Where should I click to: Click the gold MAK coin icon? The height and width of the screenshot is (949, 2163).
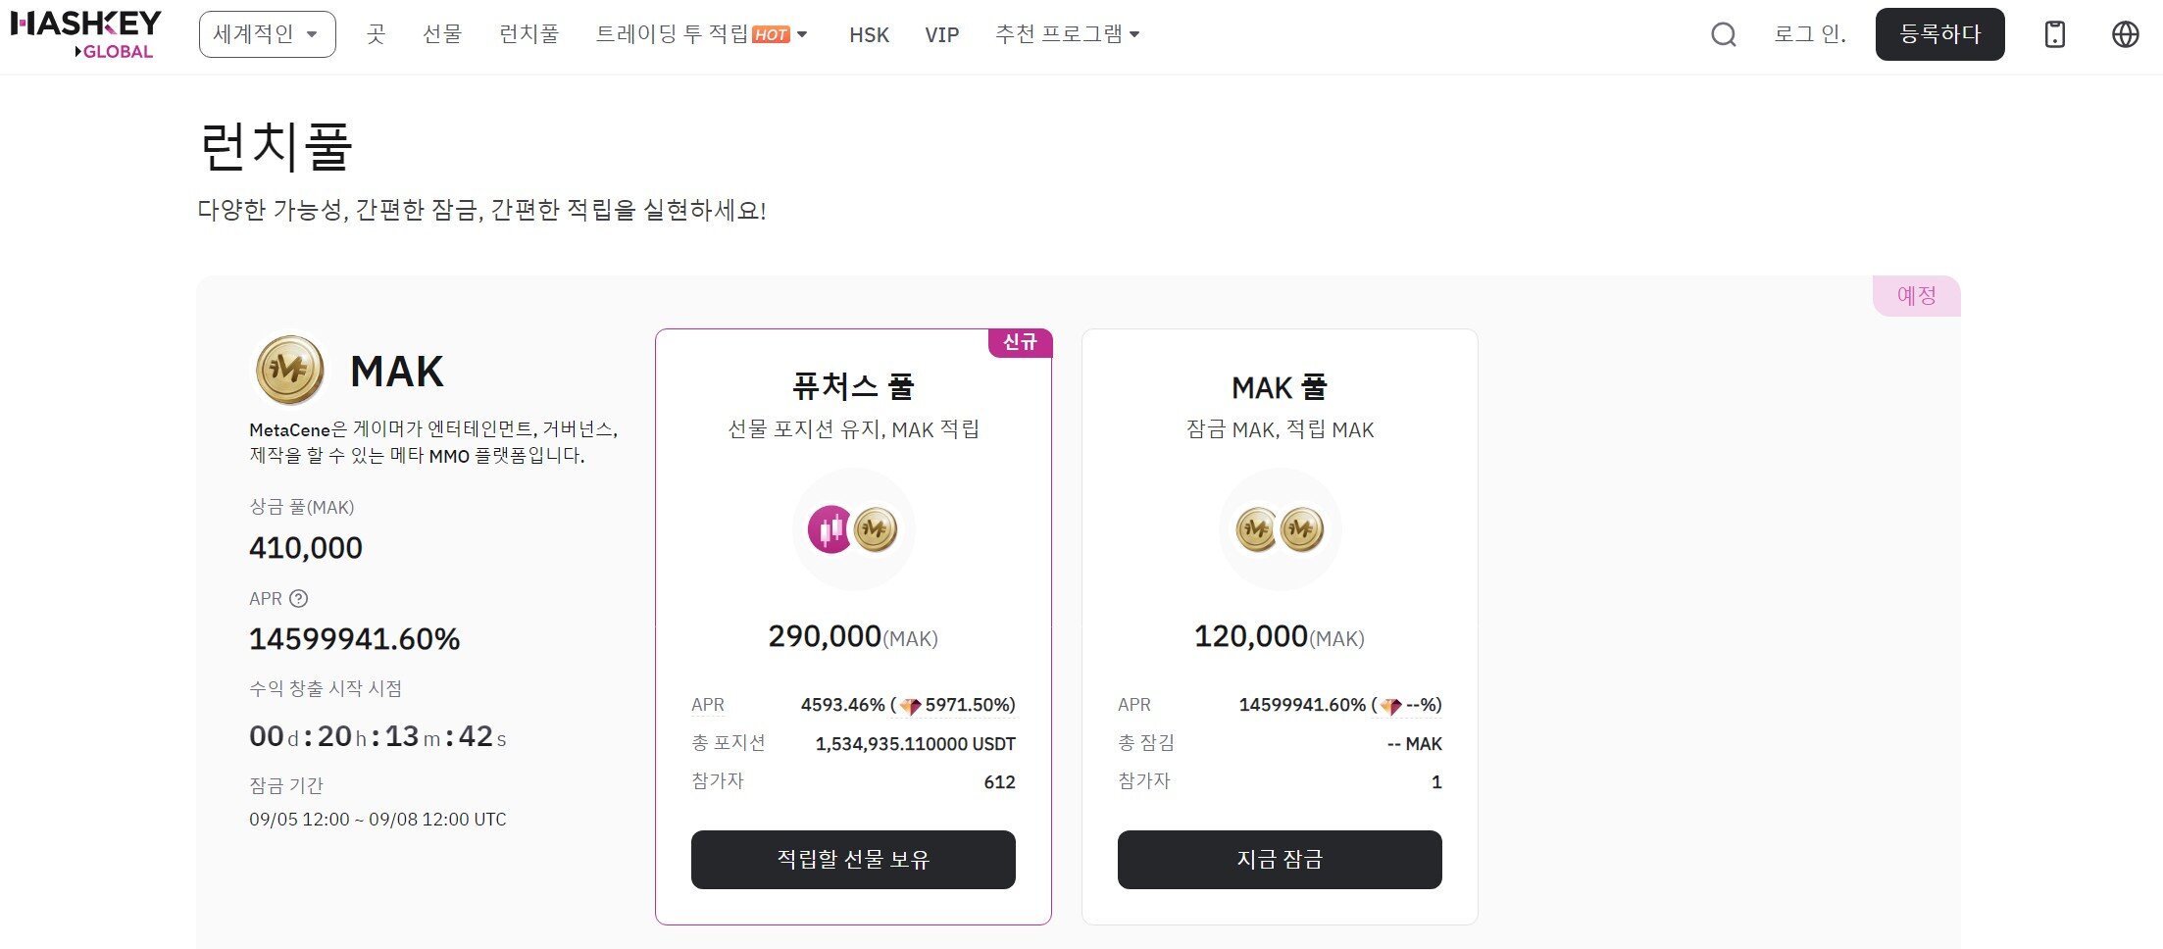point(287,371)
